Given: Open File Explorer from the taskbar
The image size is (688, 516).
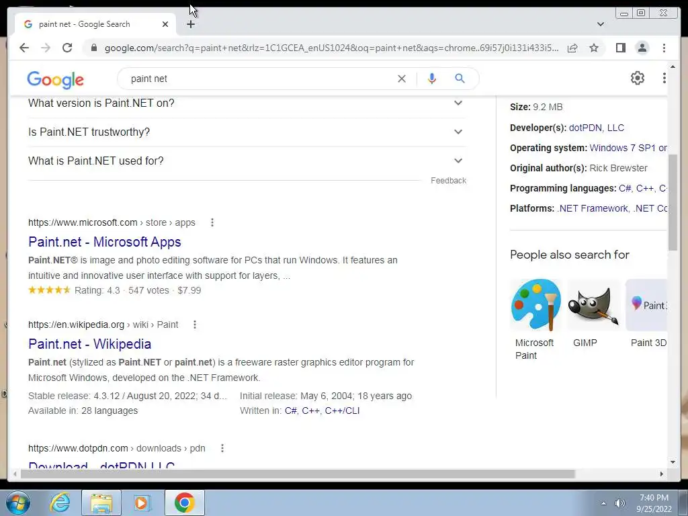Looking at the screenshot, I should pyautogui.click(x=101, y=503).
